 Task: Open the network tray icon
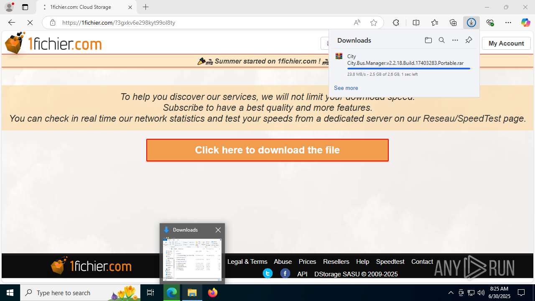point(471,293)
